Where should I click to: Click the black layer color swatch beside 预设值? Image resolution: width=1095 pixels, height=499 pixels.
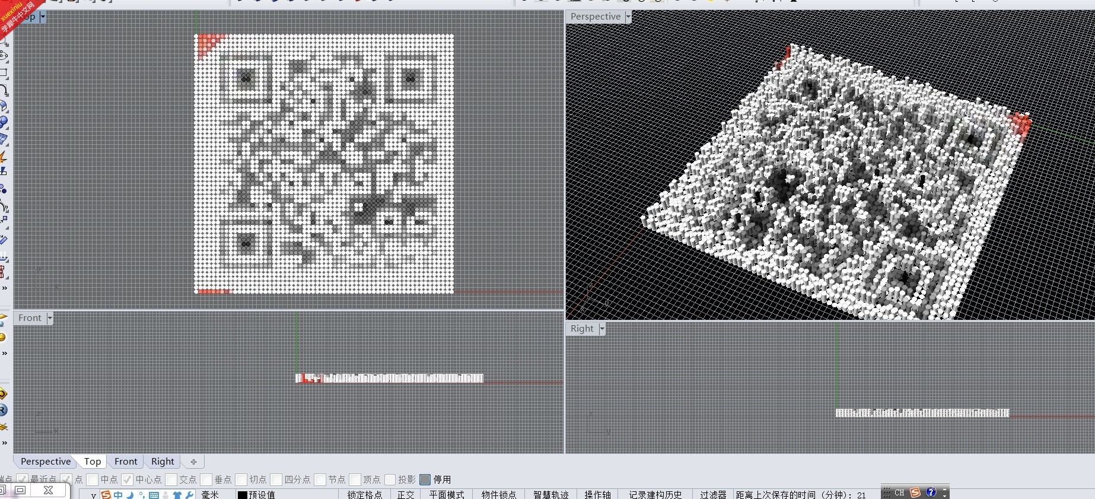point(242,495)
